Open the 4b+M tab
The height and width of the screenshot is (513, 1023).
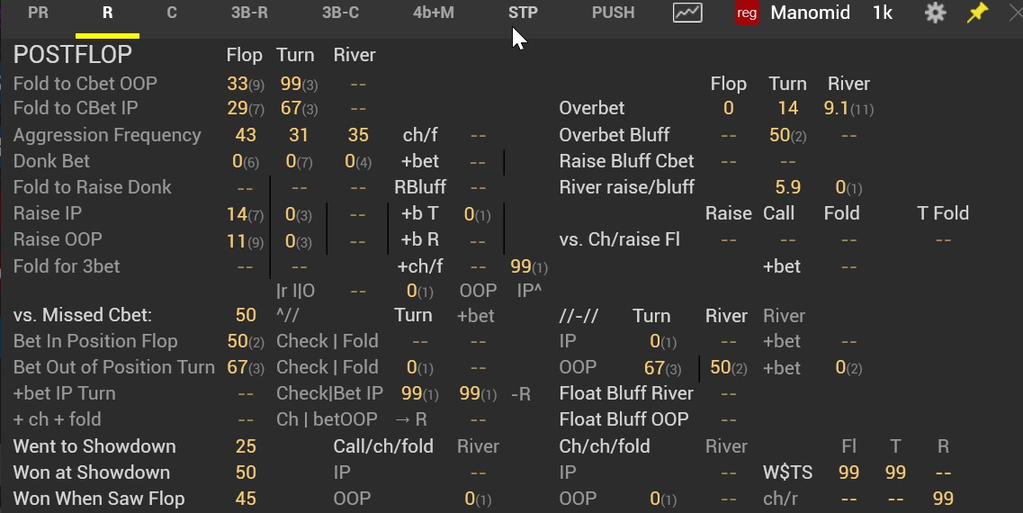pos(433,13)
